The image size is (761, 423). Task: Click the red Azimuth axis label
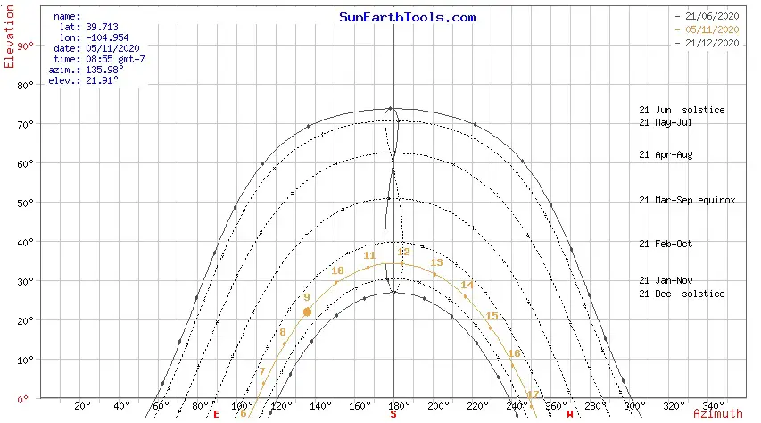716,413
